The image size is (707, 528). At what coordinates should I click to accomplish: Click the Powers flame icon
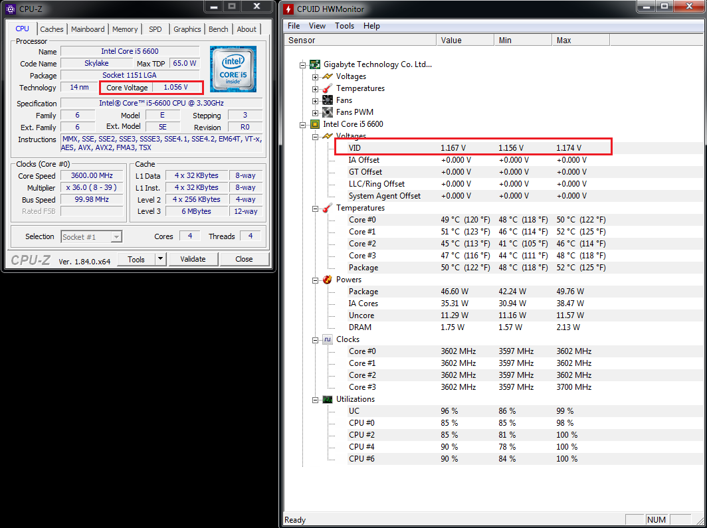(x=328, y=280)
